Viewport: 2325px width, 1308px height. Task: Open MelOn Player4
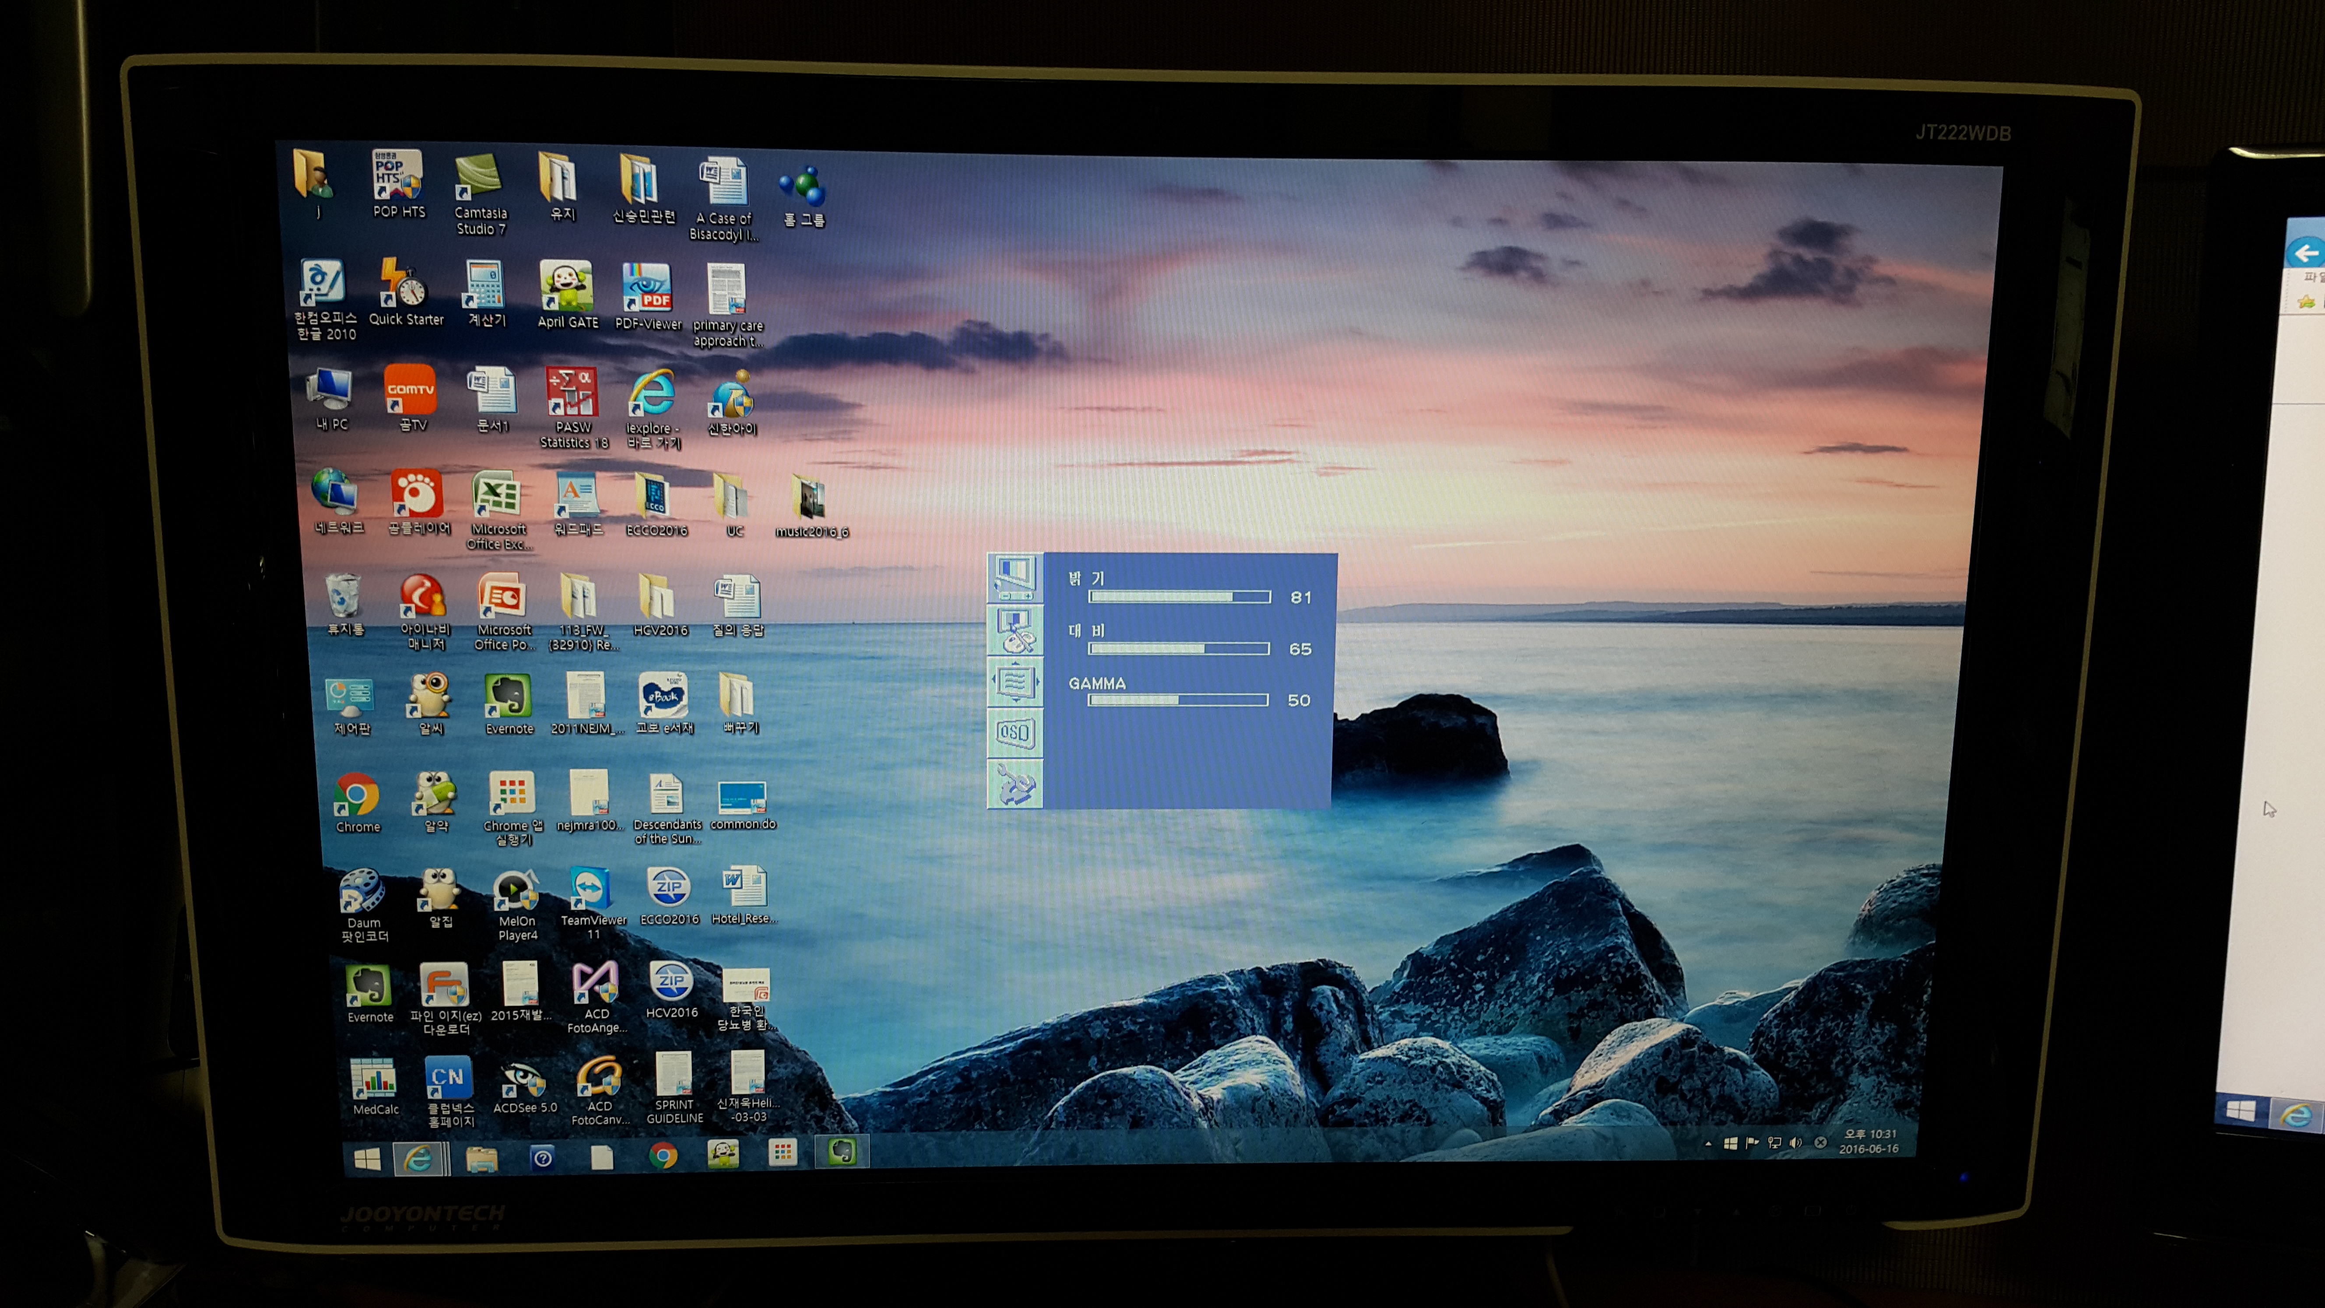click(x=517, y=905)
